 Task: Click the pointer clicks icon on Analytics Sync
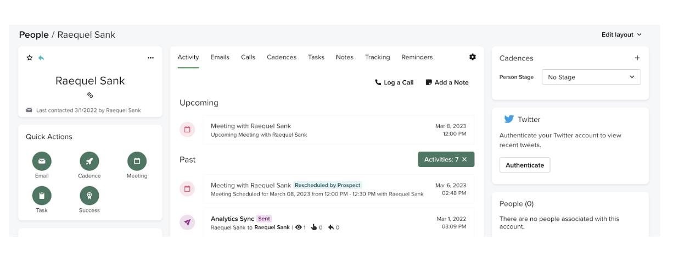coord(314,227)
